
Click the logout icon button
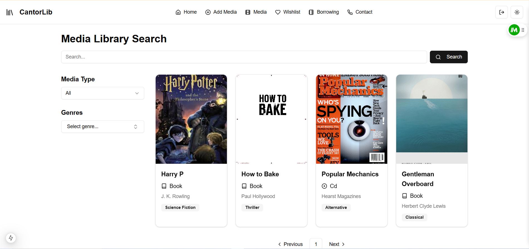pos(501,12)
